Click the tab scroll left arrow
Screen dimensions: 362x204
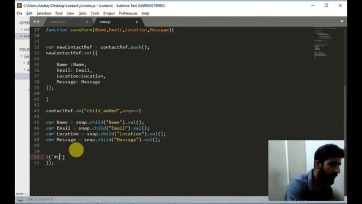coord(35,22)
